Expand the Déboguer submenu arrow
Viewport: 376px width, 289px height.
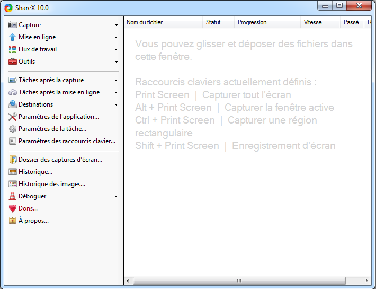point(116,197)
